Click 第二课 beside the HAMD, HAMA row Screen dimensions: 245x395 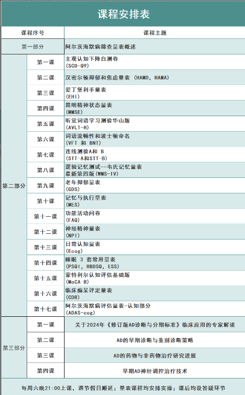(x=46, y=78)
